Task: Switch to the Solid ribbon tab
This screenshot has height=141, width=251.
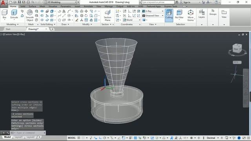Action: click(23, 6)
